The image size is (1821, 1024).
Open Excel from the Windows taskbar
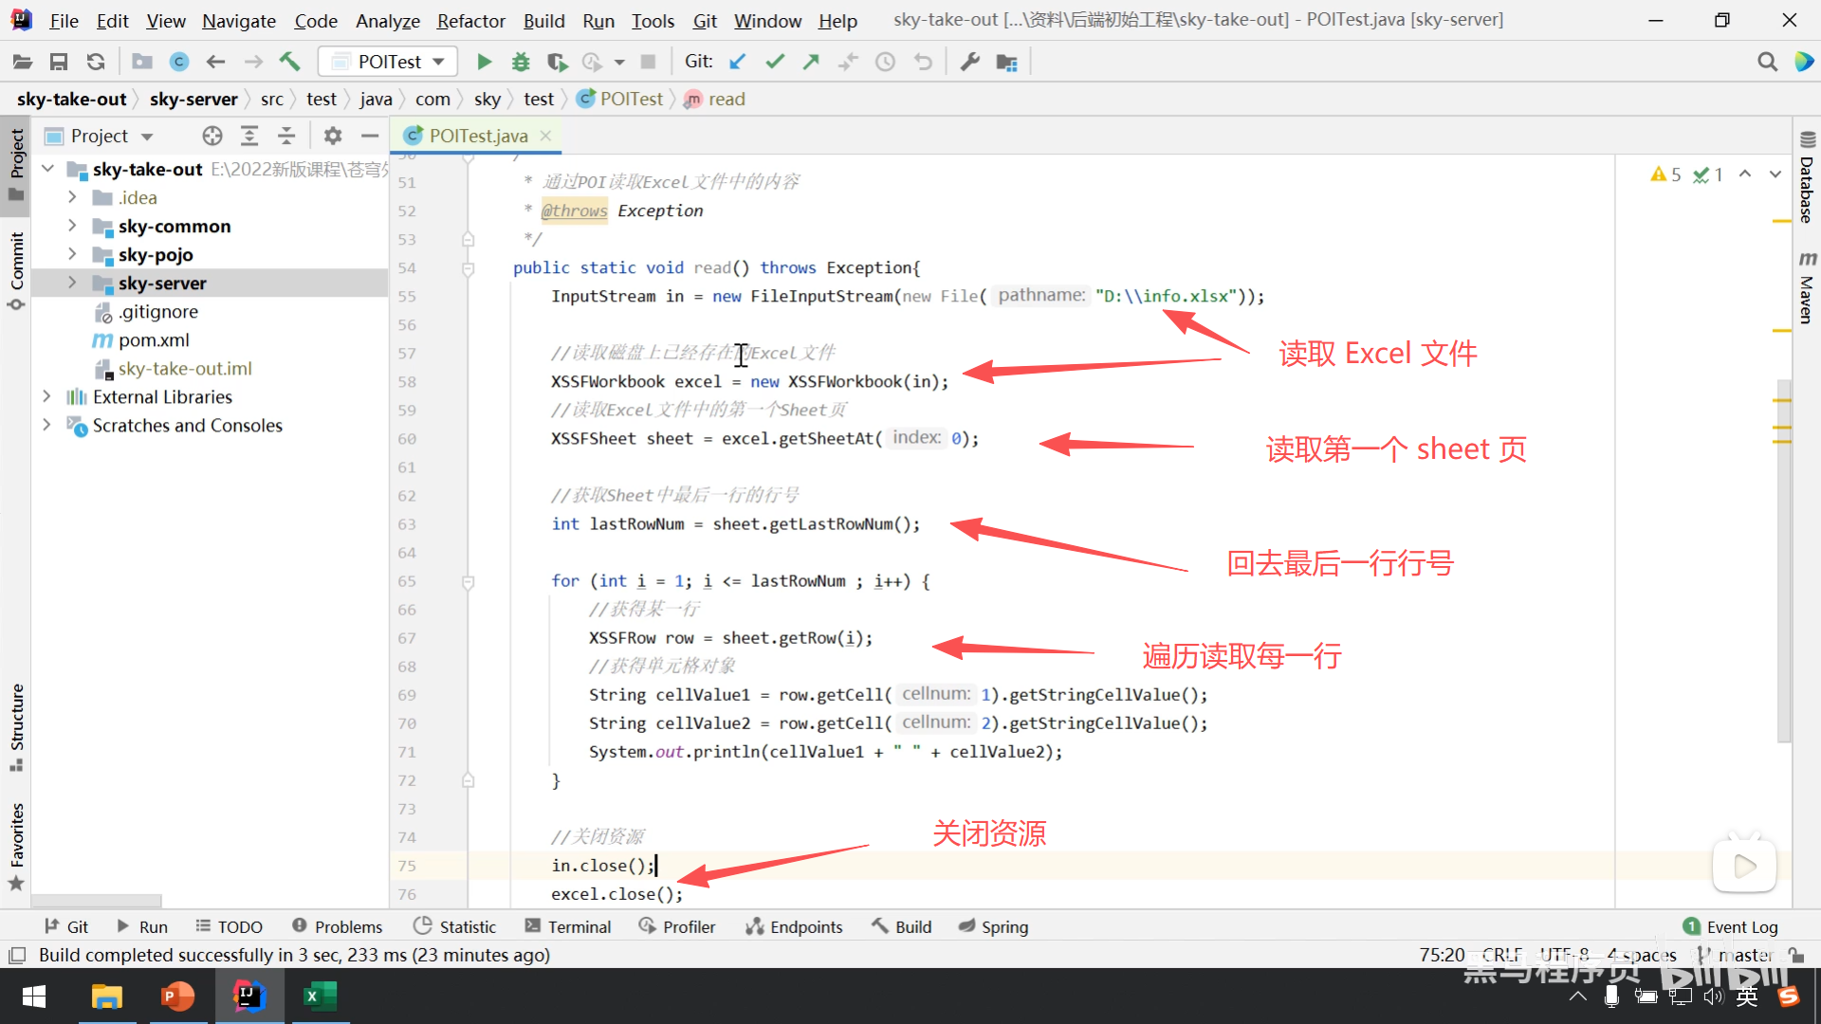click(320, 997)
